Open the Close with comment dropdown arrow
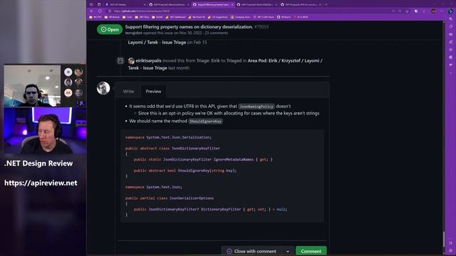 point(288,251)
